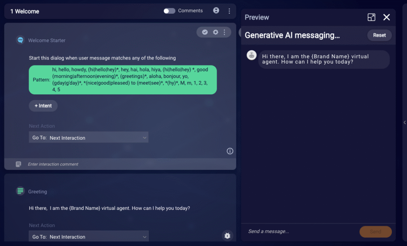Close the Preview panel
The height and width of the screenshot is (246, 407).
[x=386, y=17]
